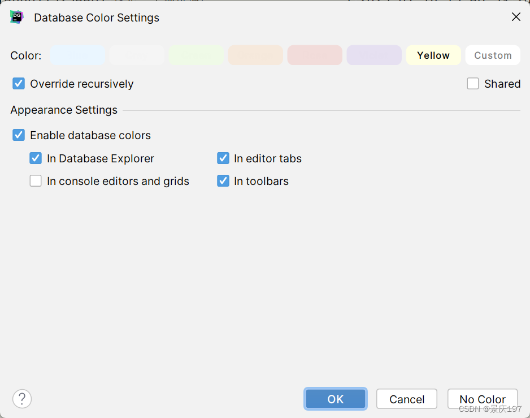Check In console editors and grids
The width and height of the screenshot is (530, 418).
(36, 181)
